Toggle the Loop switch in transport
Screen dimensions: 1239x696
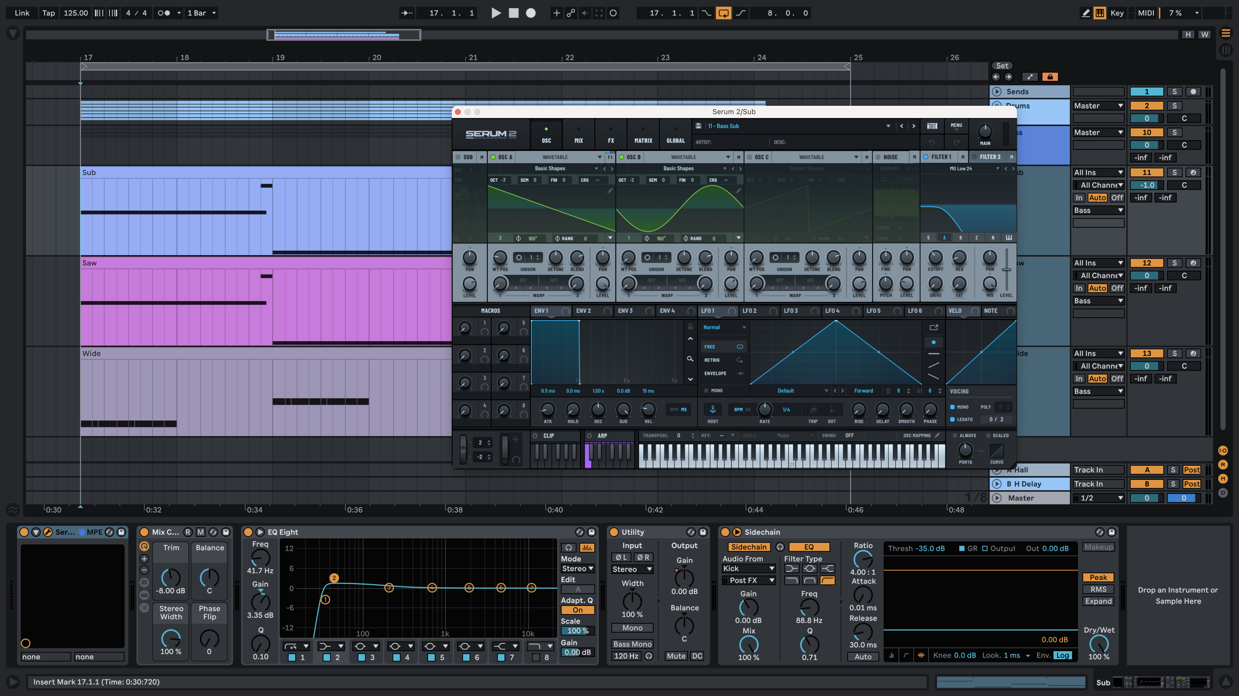click(x=723, y=13)
